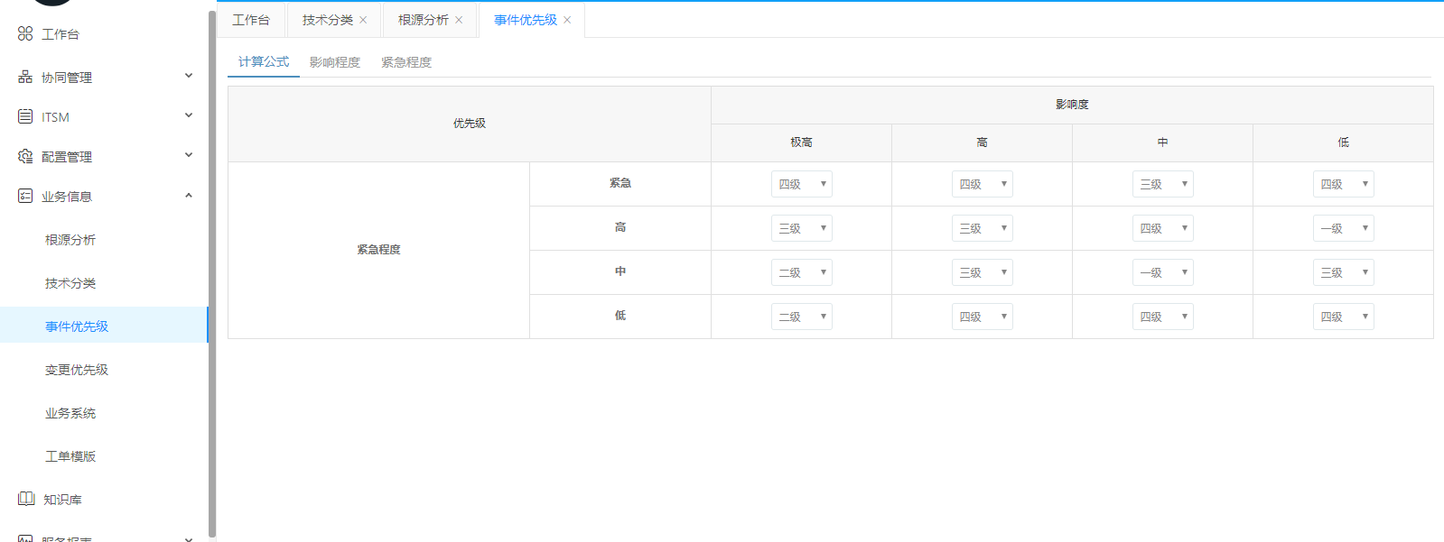Screen dimensions: 1444x542
Task: Click the ITSM list icon
Action: click(x=25, y=116)
